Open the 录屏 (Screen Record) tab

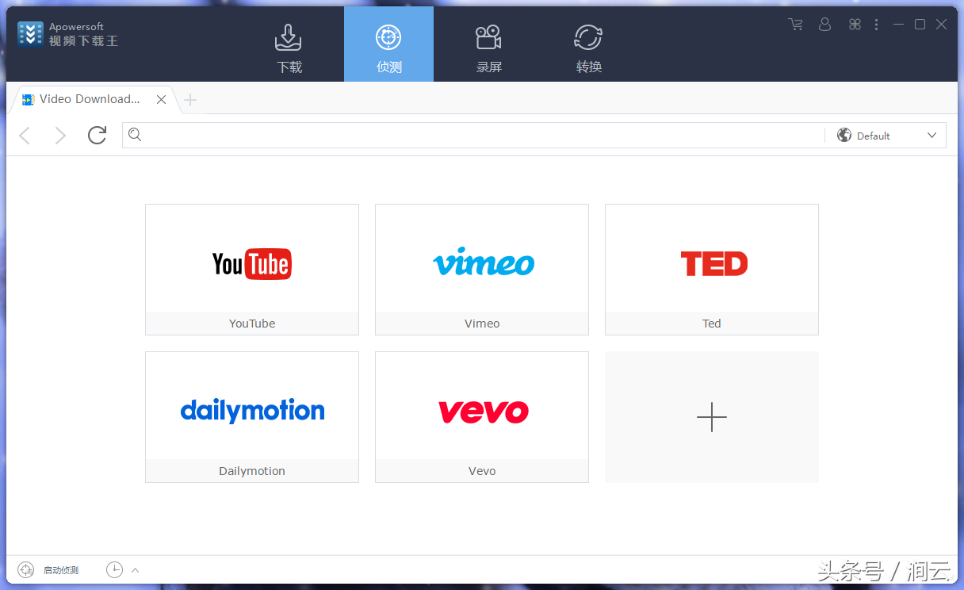(488, 44)
